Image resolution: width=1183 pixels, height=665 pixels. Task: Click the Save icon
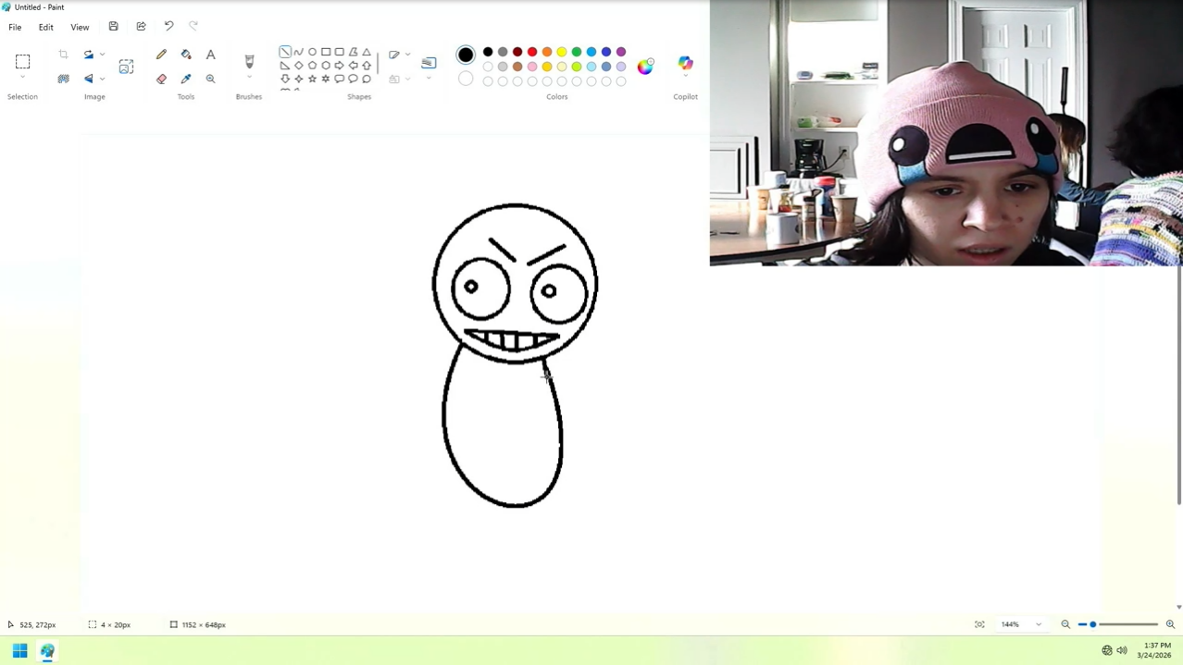point(113,27)
